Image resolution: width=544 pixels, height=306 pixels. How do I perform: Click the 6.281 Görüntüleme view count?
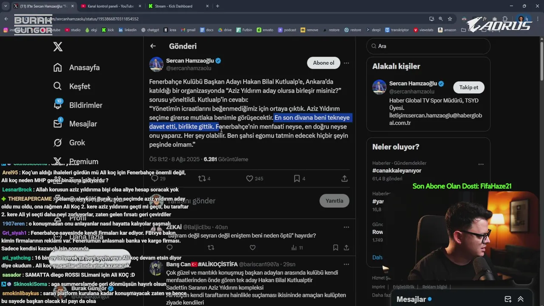(226, 159)
